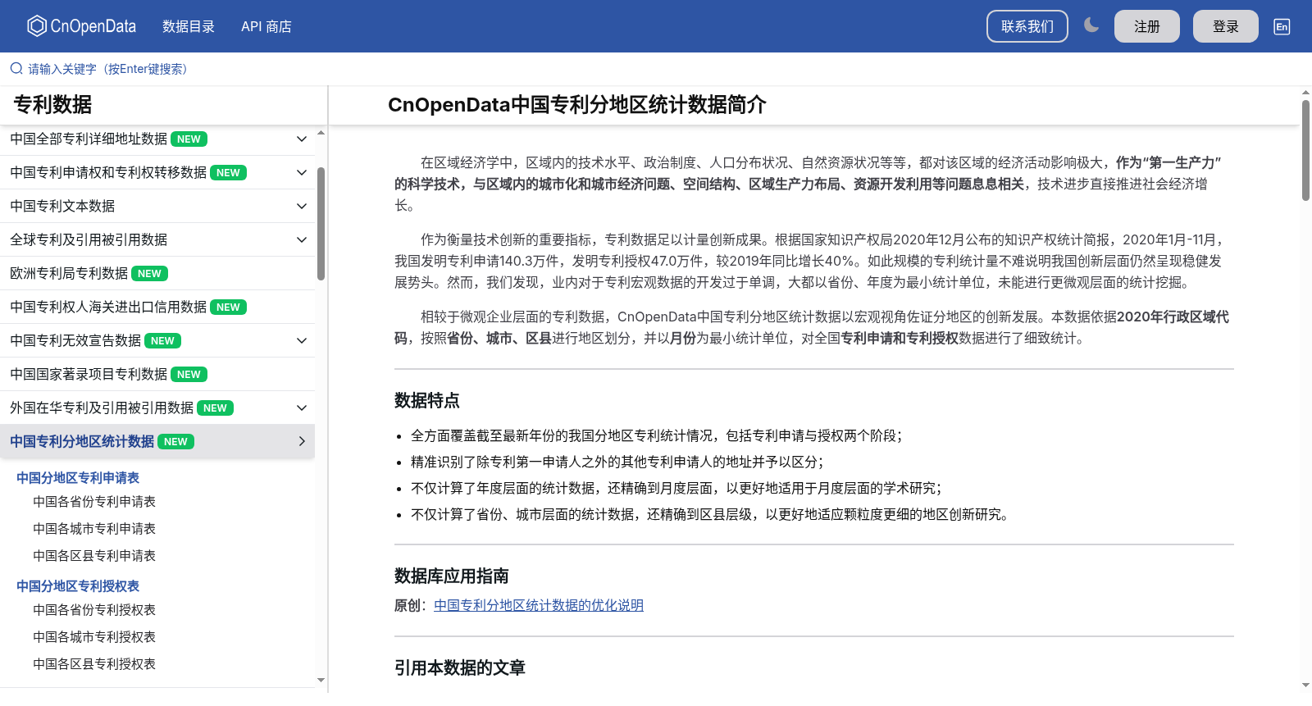The width and height of the screenshot is (1312, 706).
Task: Open 中国国家著录项目专利数据 item
Action: click(157, 375)
